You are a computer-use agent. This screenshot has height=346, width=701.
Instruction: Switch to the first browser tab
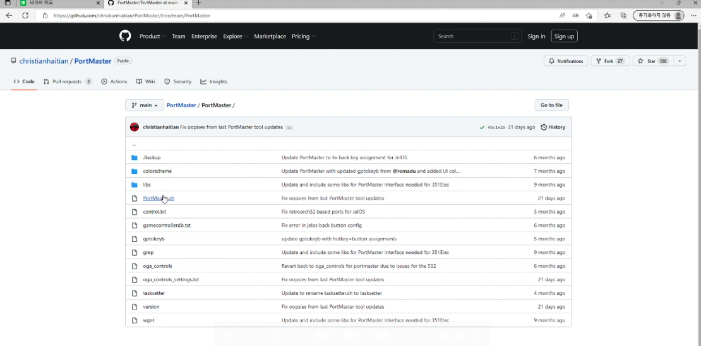click(x=60, y=3)
